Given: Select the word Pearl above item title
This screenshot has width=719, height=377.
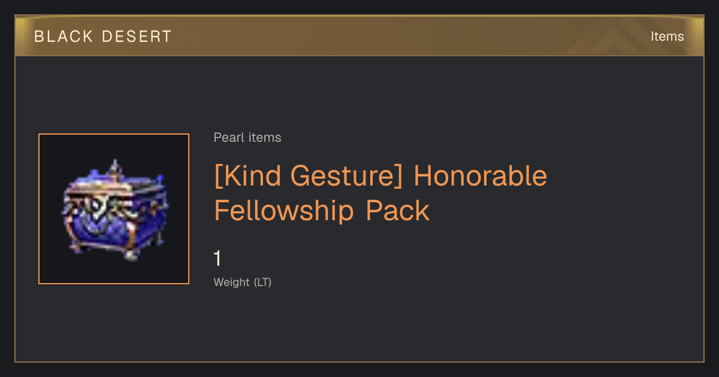Looking at the screenshot, I should (229, 138).
